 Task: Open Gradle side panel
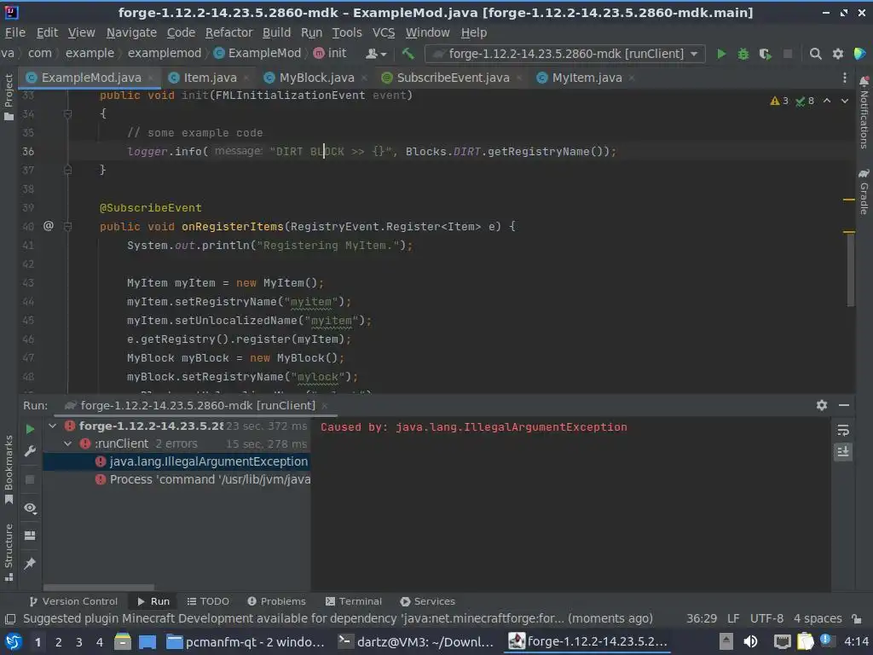click(864, 191)
